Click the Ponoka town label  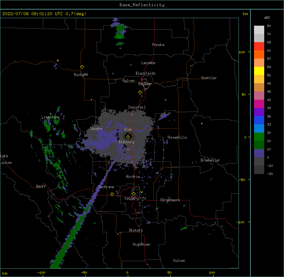coord(158,45)
